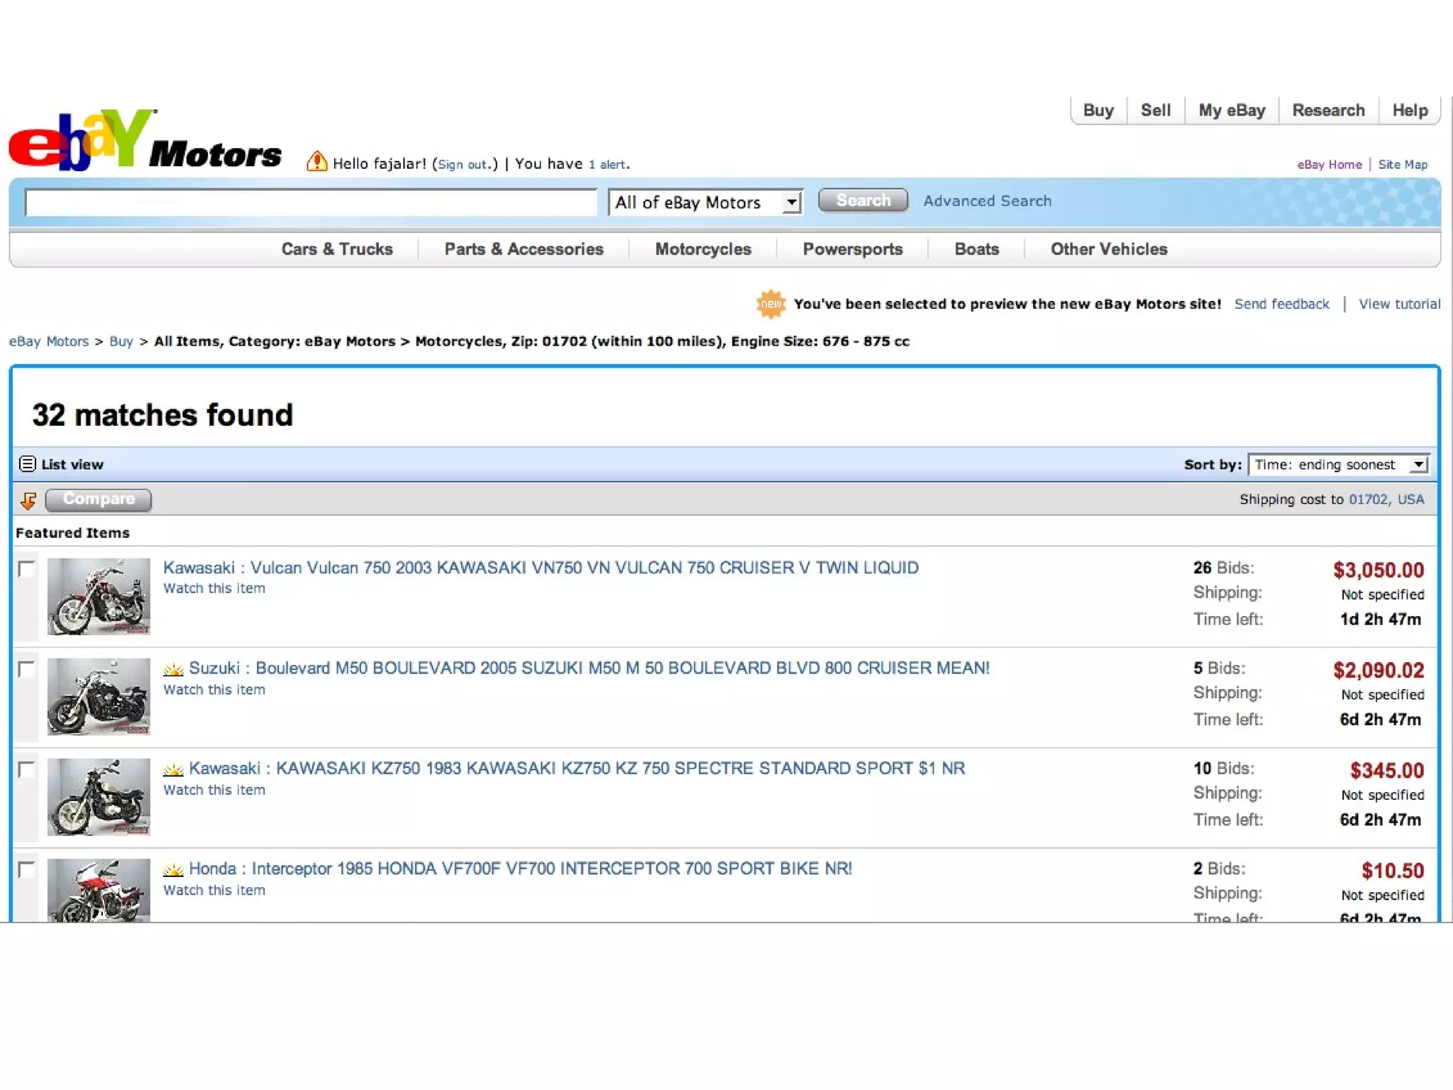Click the List view icon

click(x=27, y=464)
